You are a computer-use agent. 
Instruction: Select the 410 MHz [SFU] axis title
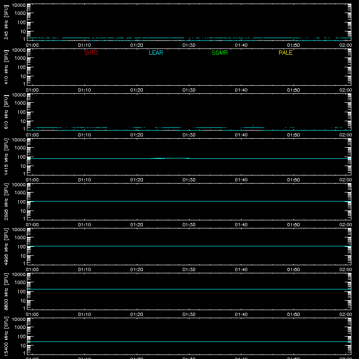coord(6,67)
